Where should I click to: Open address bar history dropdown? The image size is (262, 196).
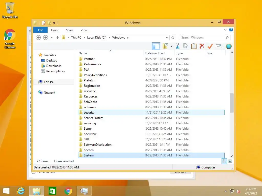167,38
